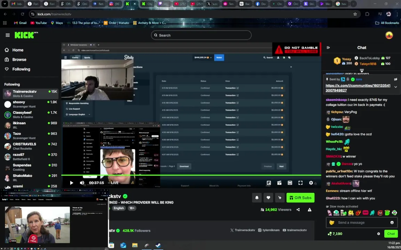The height and width of the screenshot is (250, 401).
Task: Open Classybeef channel in Following list
Action: click(x=31, y=115)
